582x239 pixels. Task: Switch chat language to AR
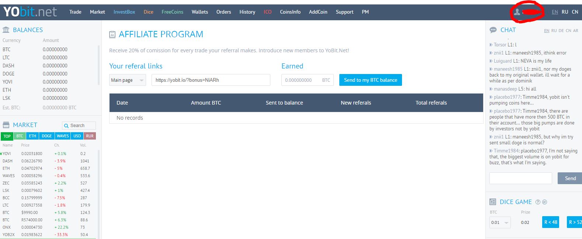[575, 31]
